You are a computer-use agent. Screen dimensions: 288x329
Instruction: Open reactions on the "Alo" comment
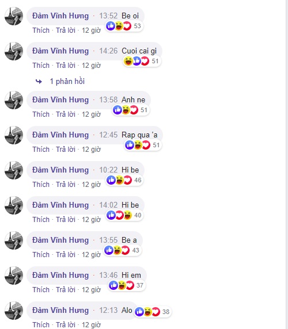(x=153, y=312)
